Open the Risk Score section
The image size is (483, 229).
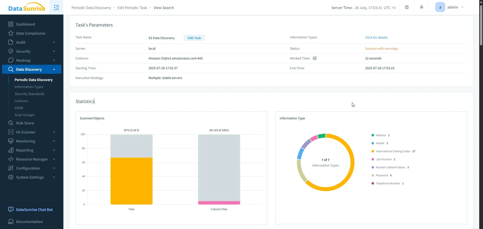click(x=25, y=123)
